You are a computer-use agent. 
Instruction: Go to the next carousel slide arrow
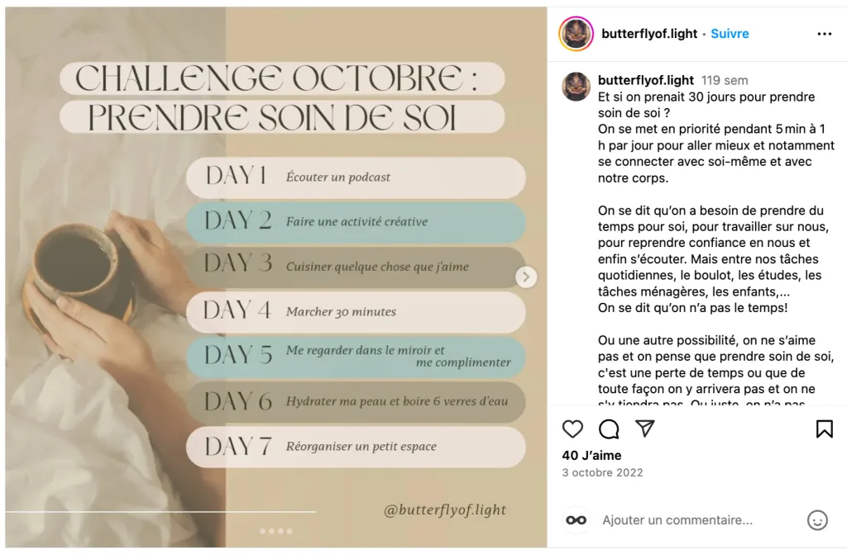coord(526,277)
